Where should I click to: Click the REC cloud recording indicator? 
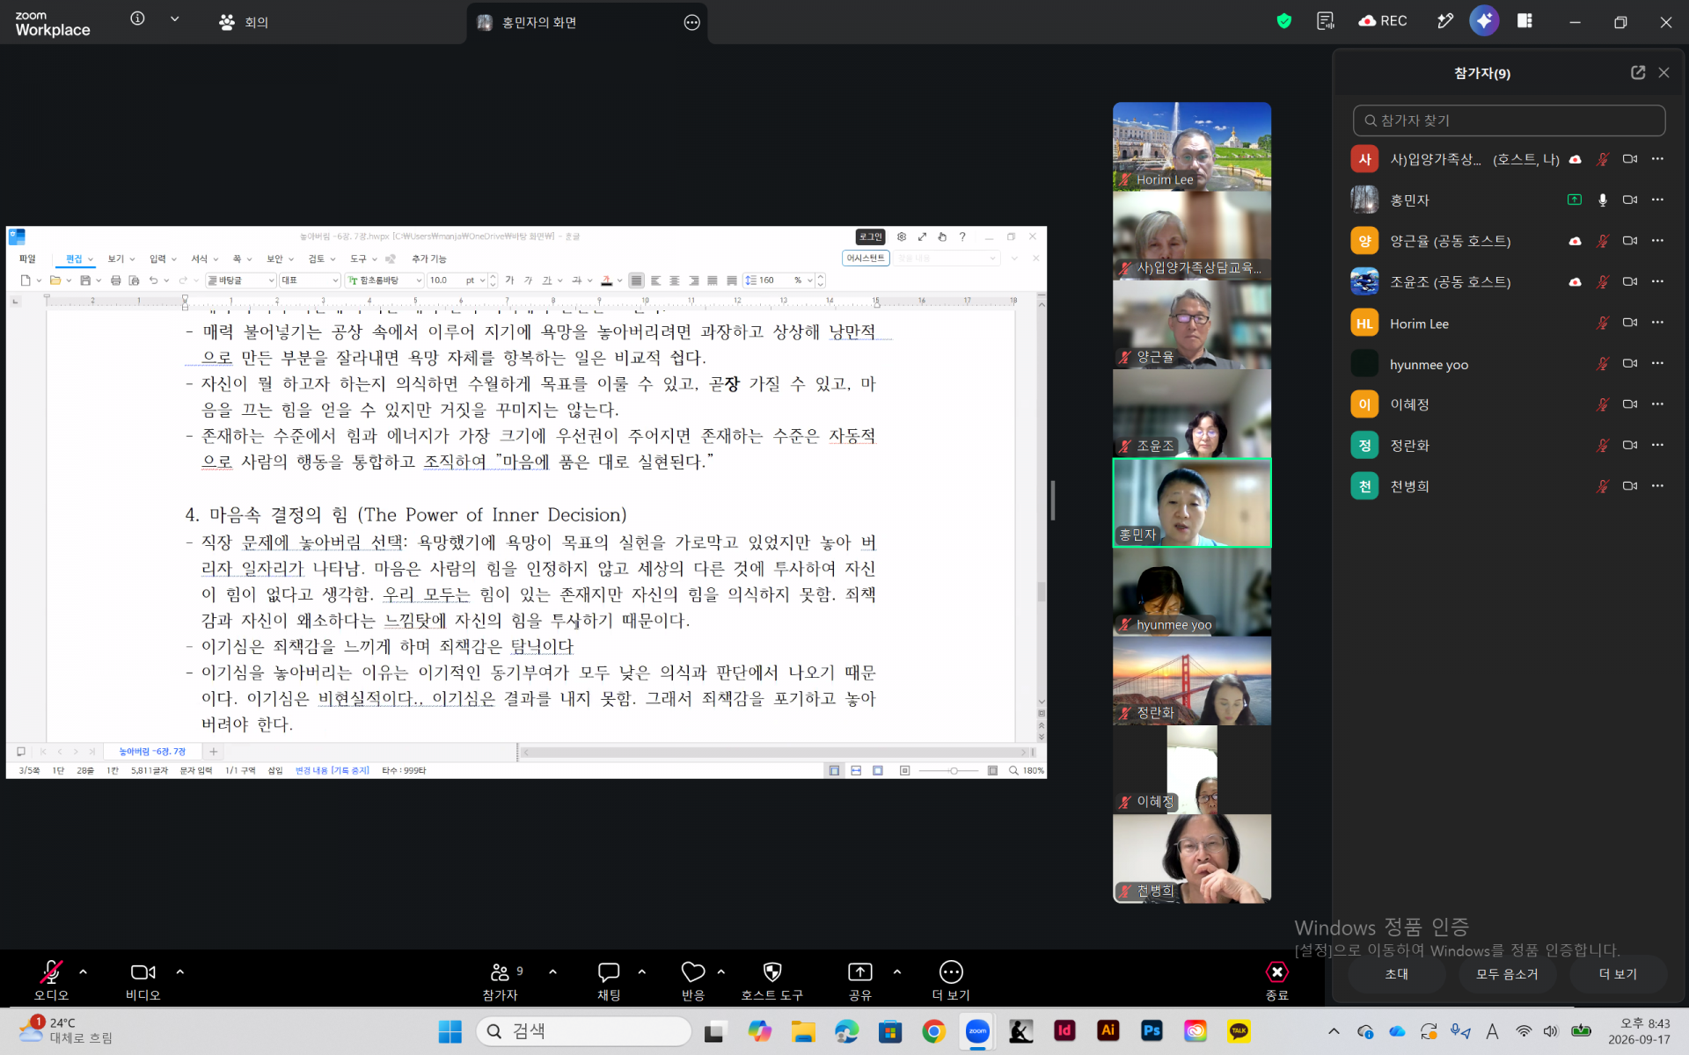(x=1383, y=21)
